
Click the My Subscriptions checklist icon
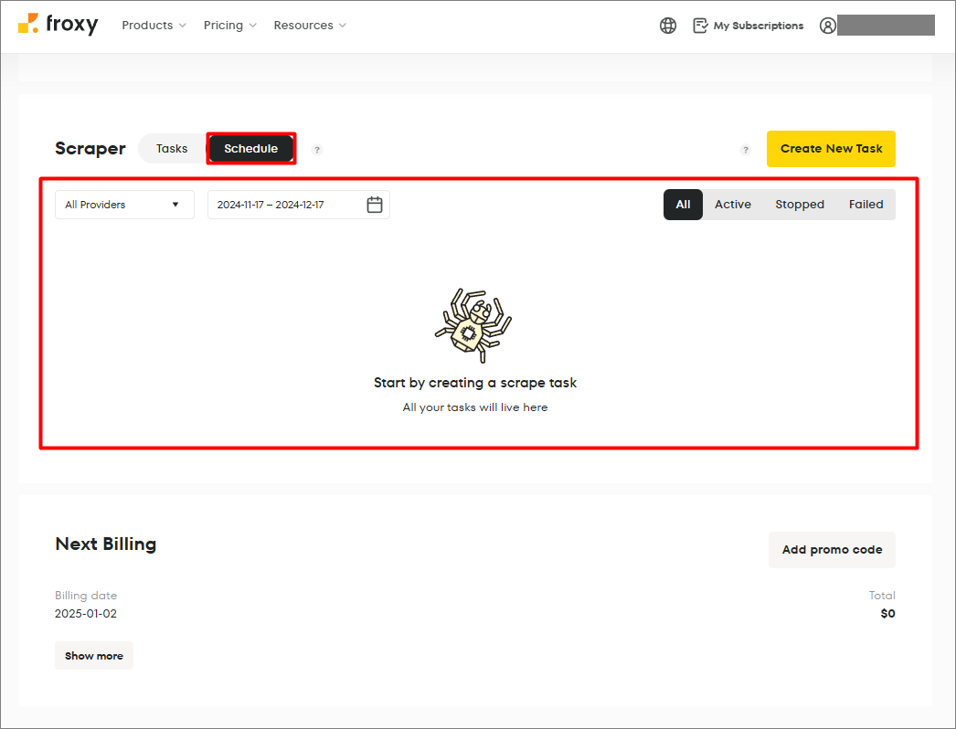click(x=700, y=26)
